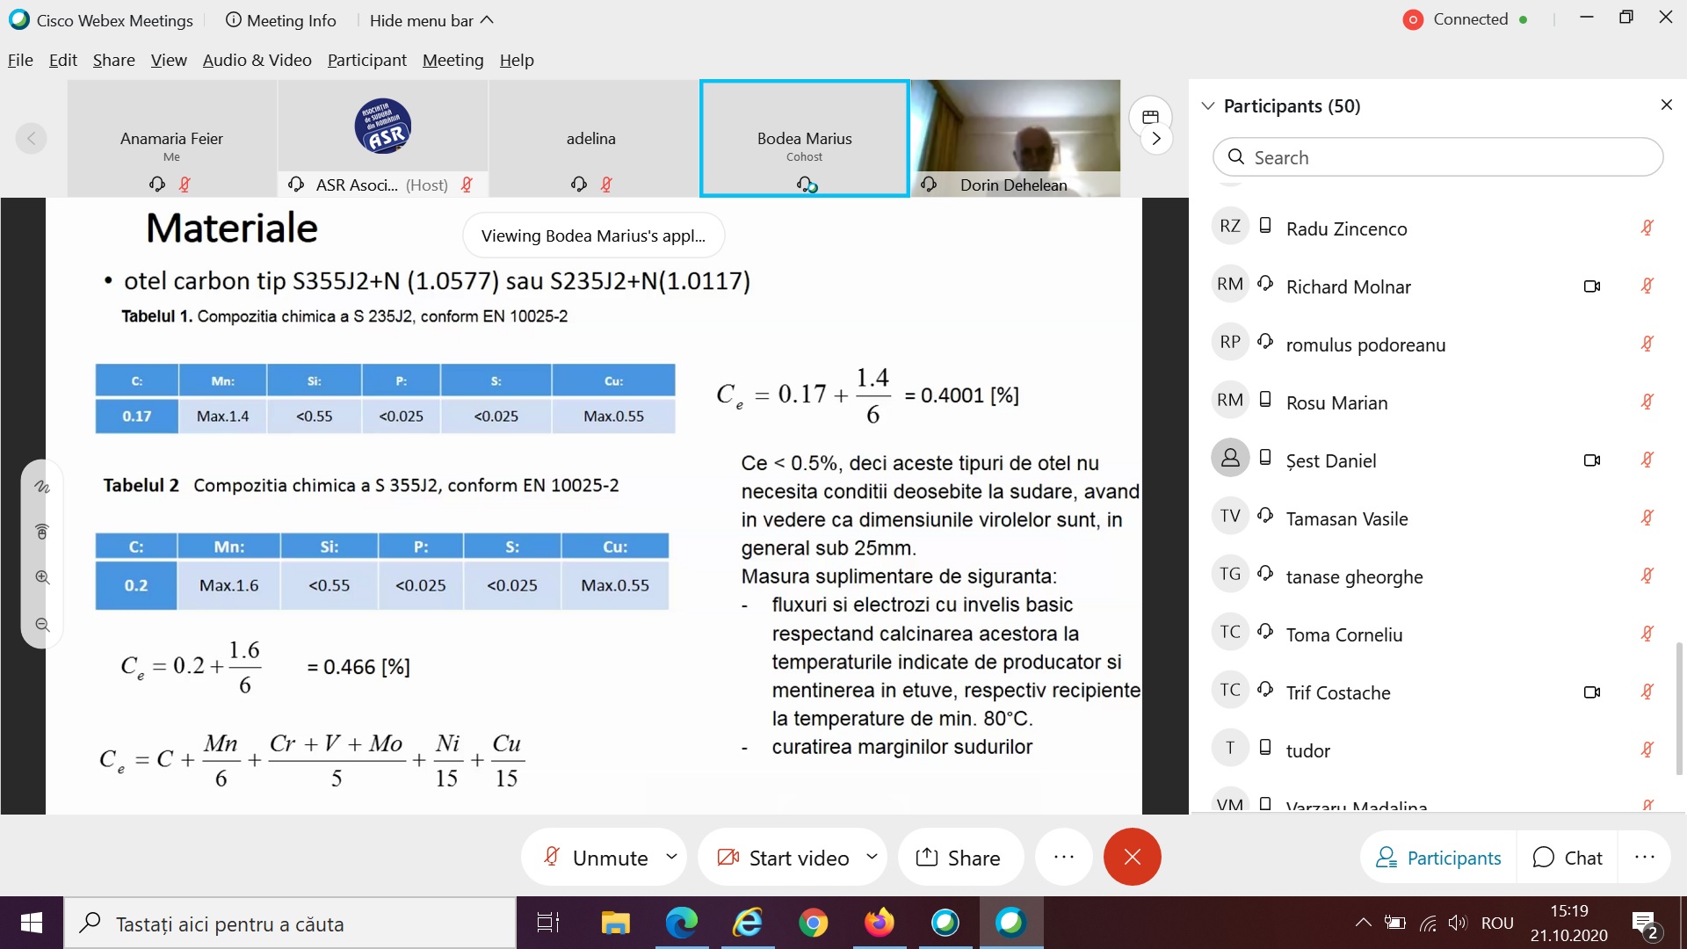This screenshot has height=949, width=1687.
Task: Open the Chat panel
Action: (1568, 858)
